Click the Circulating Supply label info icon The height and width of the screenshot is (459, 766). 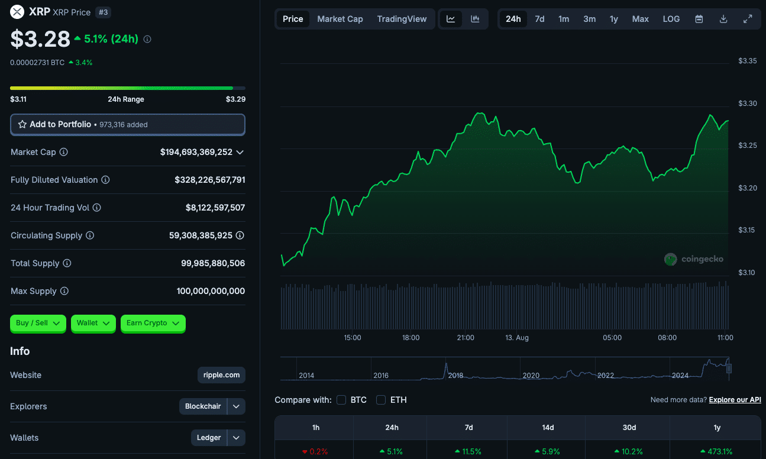point(90,235)
